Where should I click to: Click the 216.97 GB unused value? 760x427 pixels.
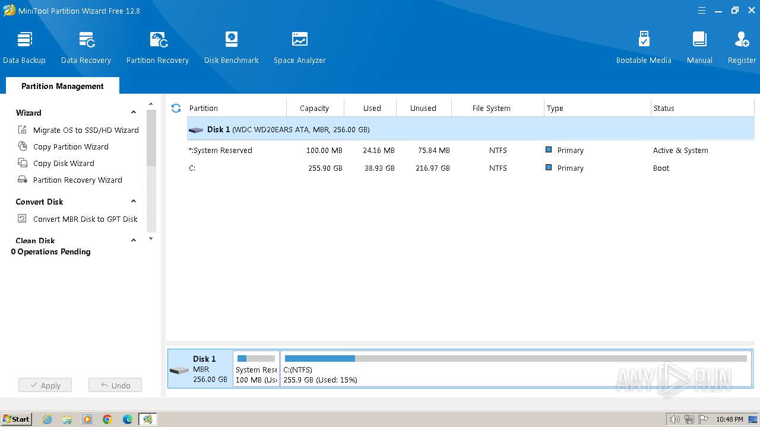click(x=432, y=168)
